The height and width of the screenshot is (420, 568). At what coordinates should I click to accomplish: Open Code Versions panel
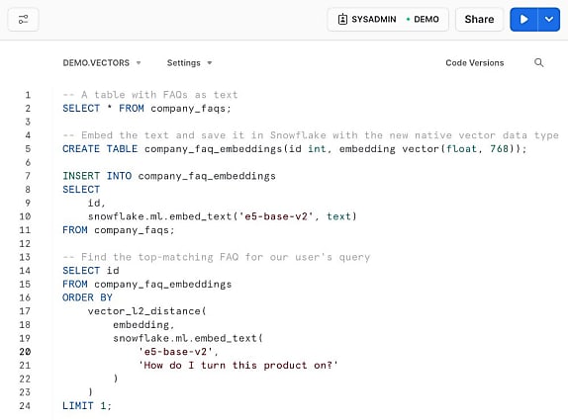pyautogui.click(x=475, y=63)
